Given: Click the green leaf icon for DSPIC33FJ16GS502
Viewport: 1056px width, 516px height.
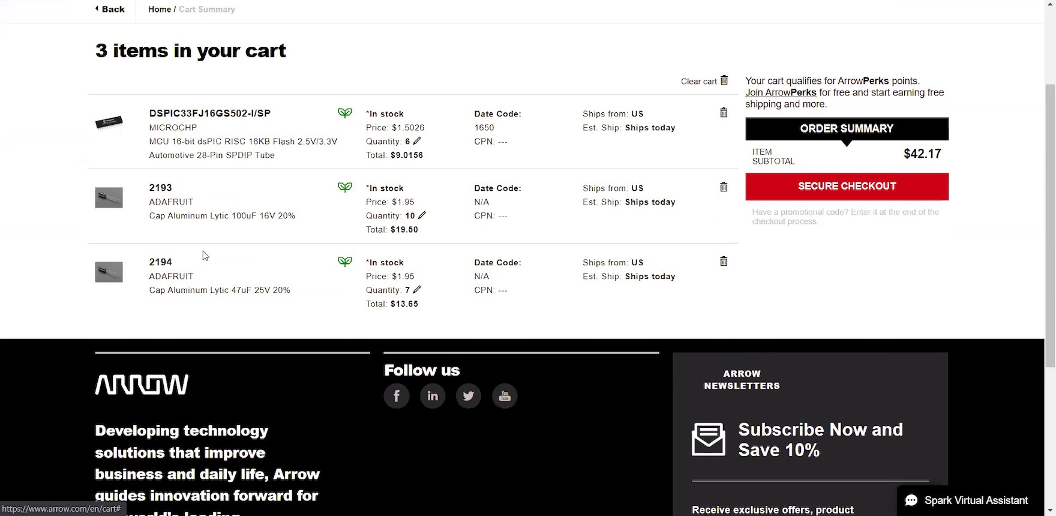Looking at the screenshot, I should pos(345,113).
